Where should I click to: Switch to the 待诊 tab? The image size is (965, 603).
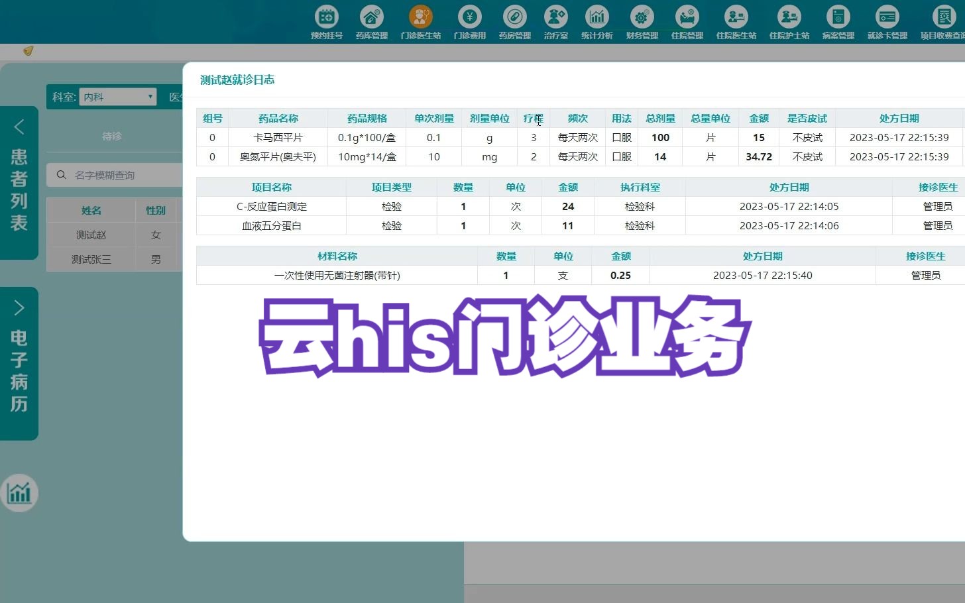(112, 136)
